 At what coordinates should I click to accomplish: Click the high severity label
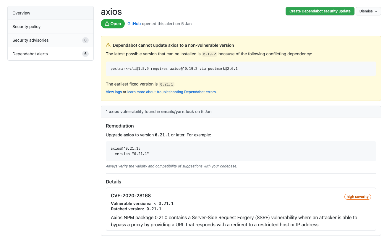(357, 197)
